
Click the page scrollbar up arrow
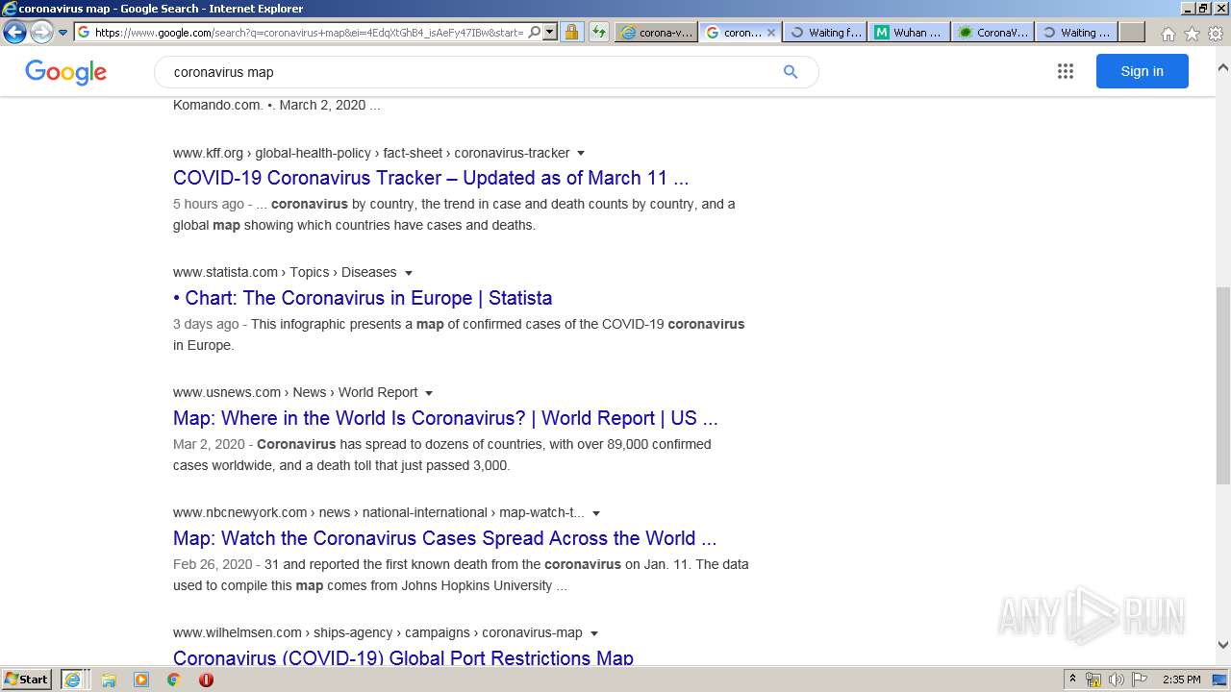(1222, 68)
